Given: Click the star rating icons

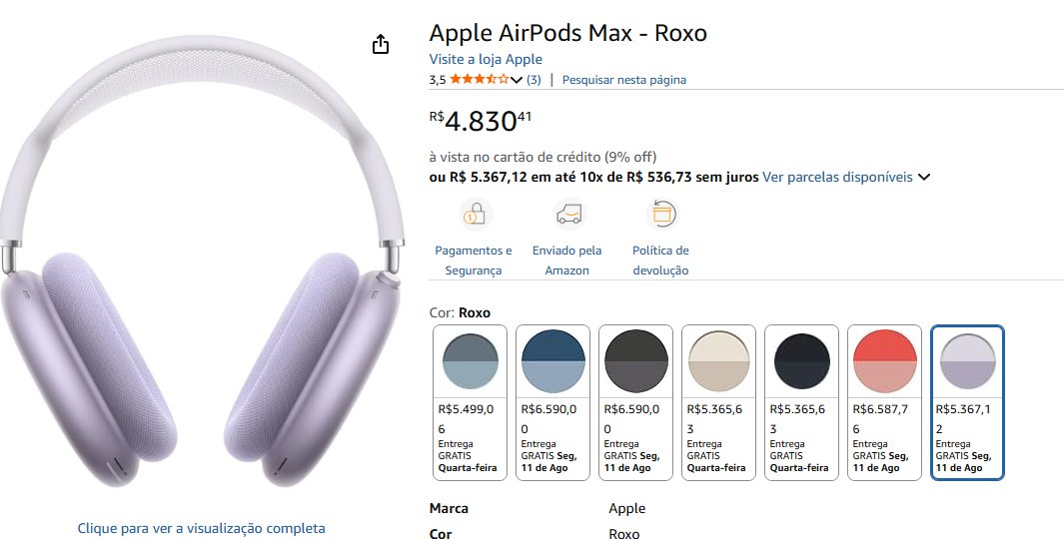Looking at the screenshot, I should (x=479, y=79).
